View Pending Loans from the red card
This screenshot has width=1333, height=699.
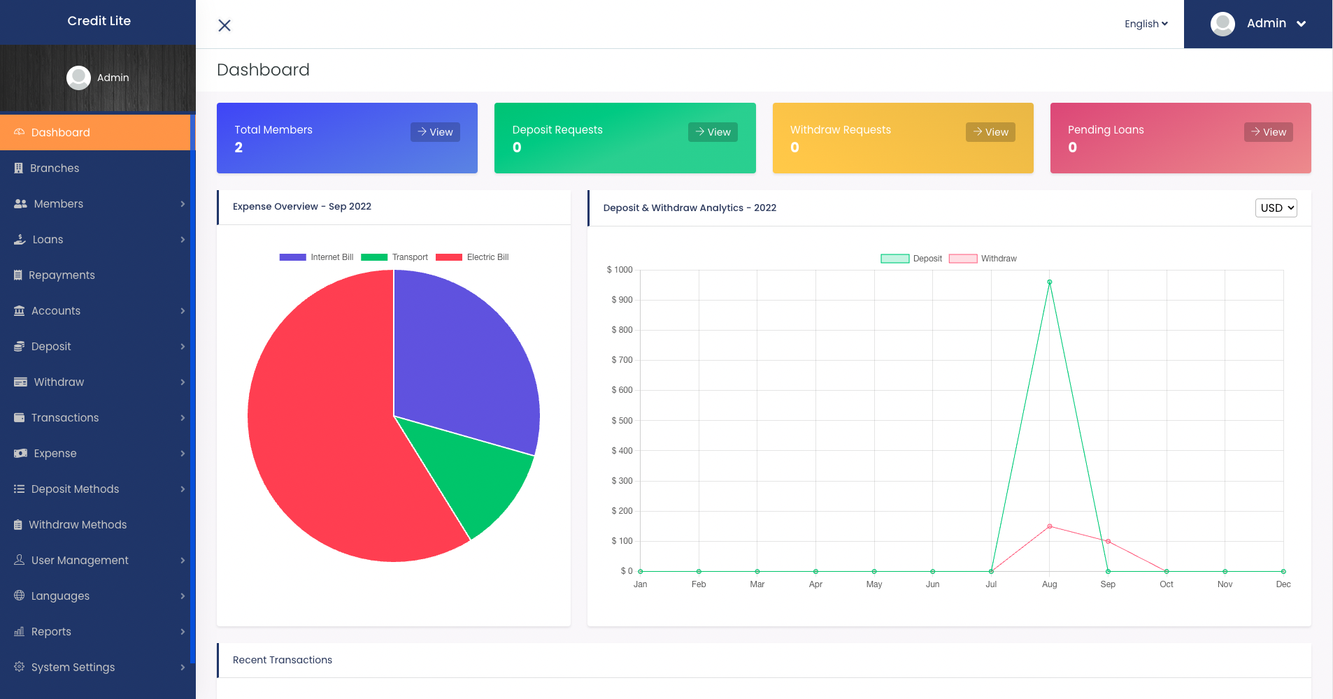coord(1269,132)
